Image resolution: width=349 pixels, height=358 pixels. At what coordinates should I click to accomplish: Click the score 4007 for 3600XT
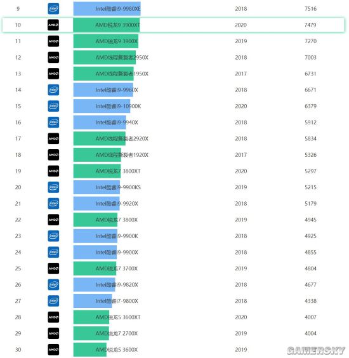(x=310, y=317)
